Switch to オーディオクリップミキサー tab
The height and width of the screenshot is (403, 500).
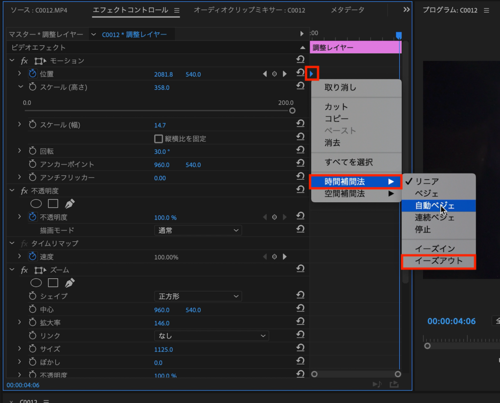point(250,10)
